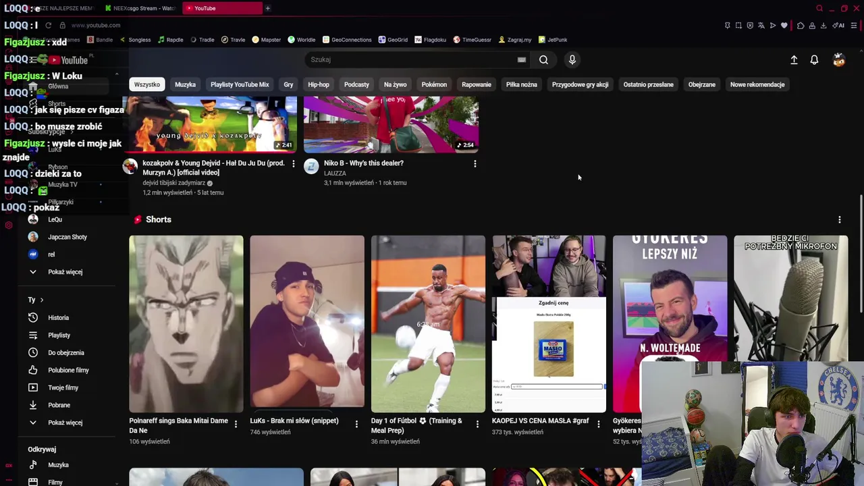This screenshot has height=486, width=864.
Task: Open the Ty section chevron
Action: pos(41,300)
